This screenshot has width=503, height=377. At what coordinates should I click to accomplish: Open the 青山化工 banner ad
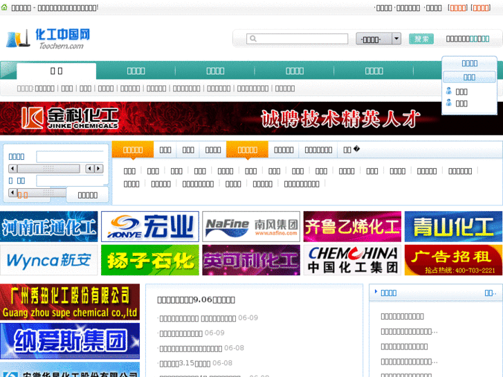click(454, 226)
